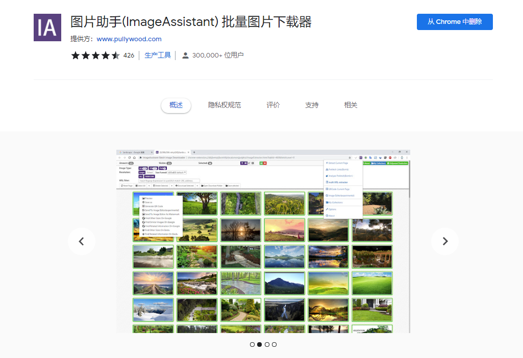The image size is (523, 358).
Task: Click the Reset Page toolbar icon
Action: (126, 186)
